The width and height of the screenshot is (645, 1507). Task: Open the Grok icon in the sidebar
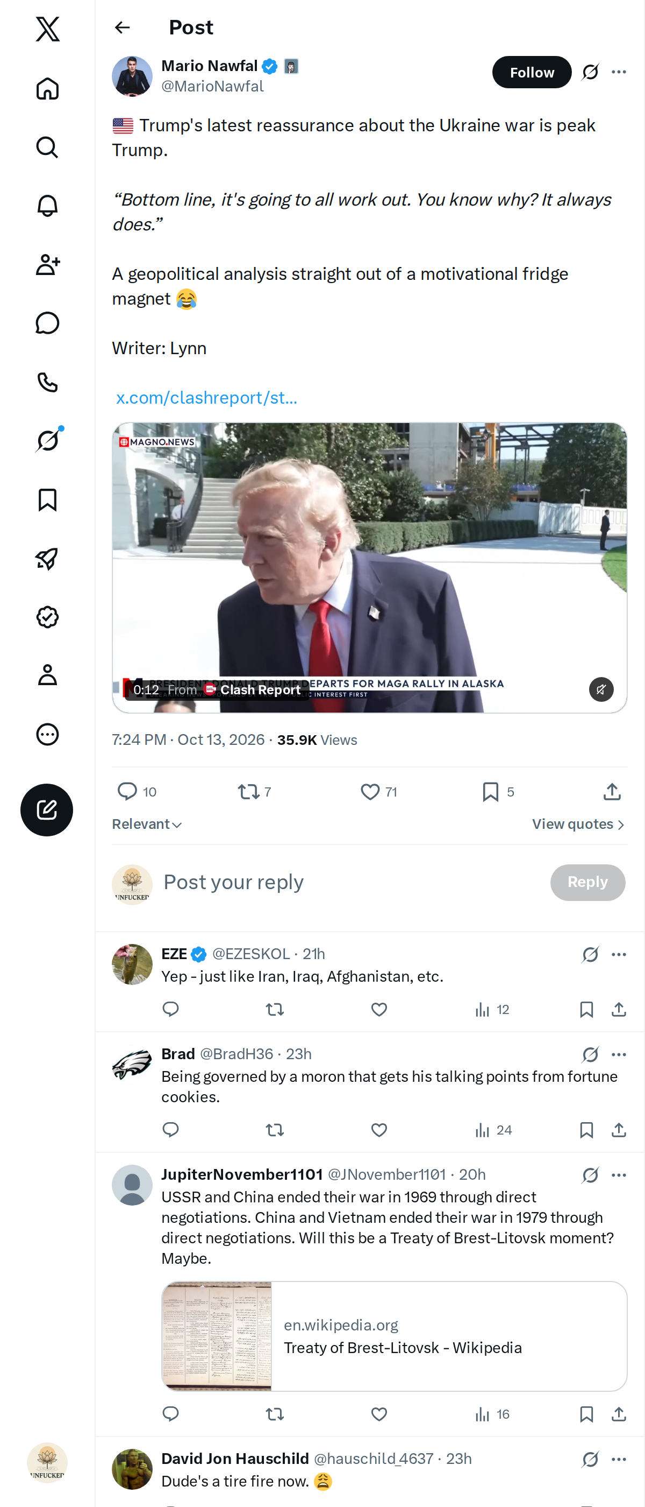coord(47,440)
